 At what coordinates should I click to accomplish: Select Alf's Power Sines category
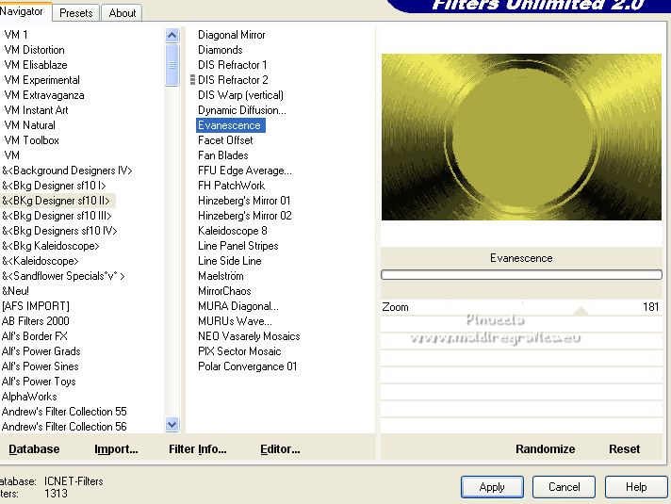(x=41, y=366)
